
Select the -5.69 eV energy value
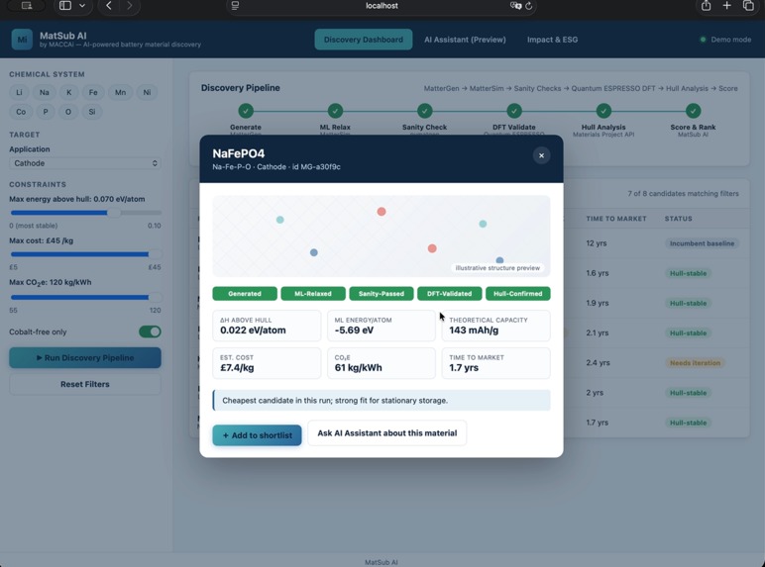tap(354, 331)
